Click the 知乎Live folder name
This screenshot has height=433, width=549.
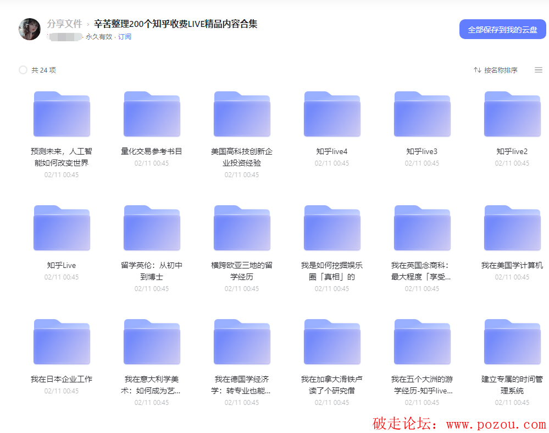click(x=62, y=265)
